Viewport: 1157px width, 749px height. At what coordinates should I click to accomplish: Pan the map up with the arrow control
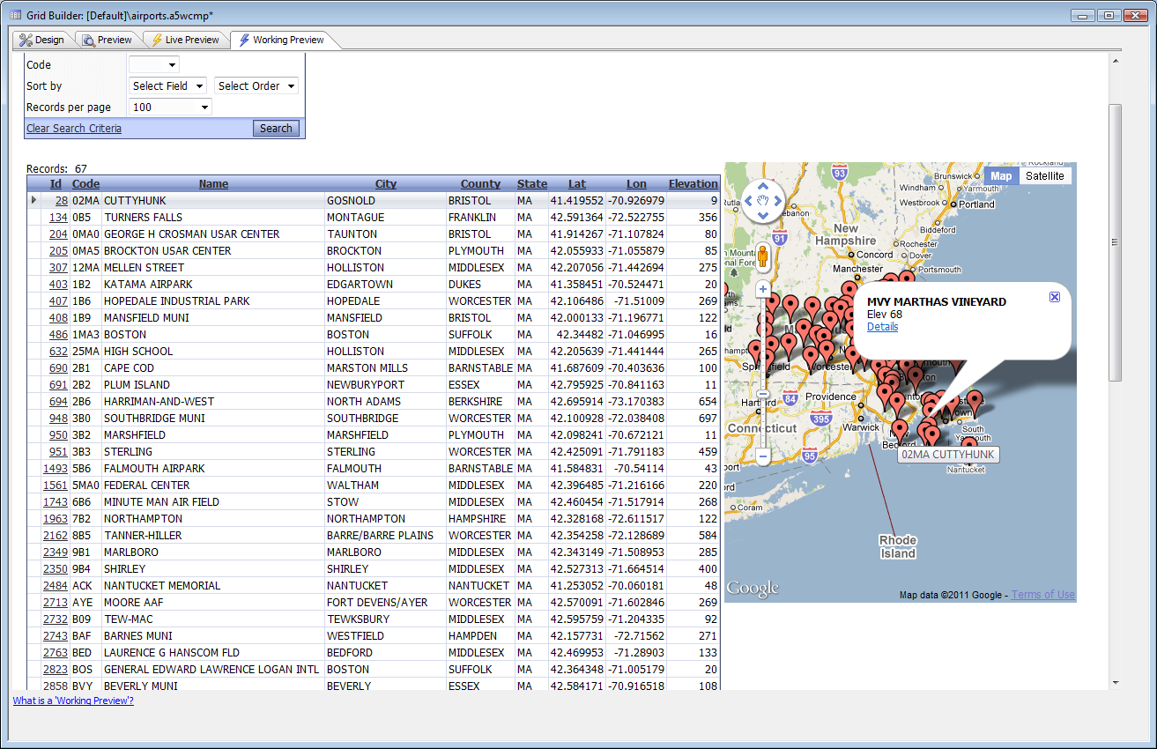pos(763,187)
